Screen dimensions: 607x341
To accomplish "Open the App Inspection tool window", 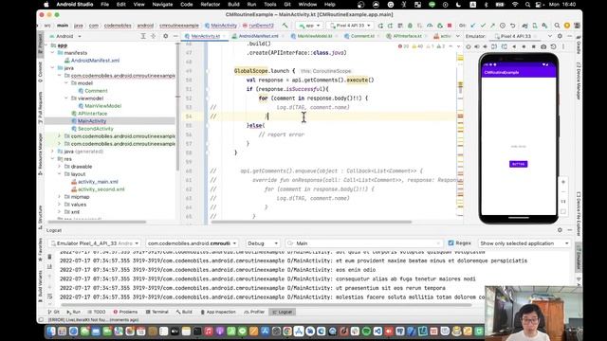I will [218, 312].
